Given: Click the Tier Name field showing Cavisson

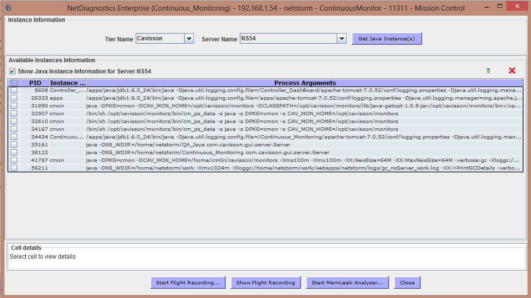Looking at the screenshot, I should click(x=160, y=38).
